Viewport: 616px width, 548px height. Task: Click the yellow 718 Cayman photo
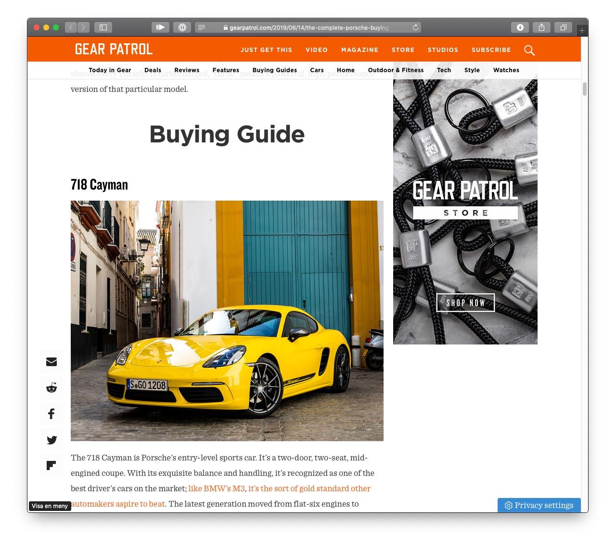227,321
